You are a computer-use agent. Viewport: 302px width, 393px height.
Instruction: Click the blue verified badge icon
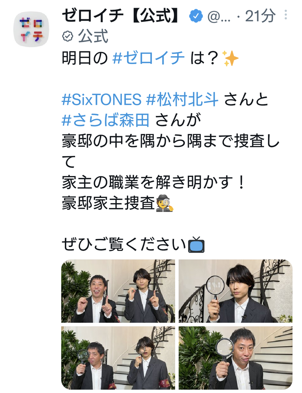coord(196,16)
